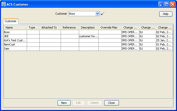Click the 'customer for...' description cell
Screen dimensions: 177x111
tap(89, 36)
